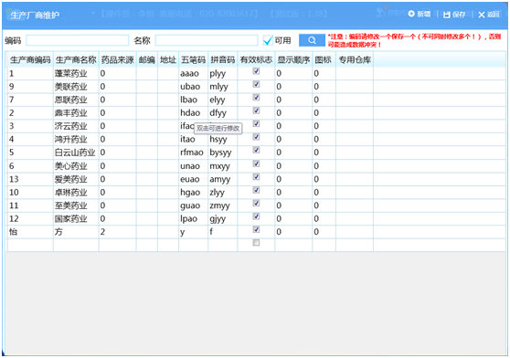Screen dimensions: 510x358
Task: Focus the 编码 input field
Action: (78, 40)
